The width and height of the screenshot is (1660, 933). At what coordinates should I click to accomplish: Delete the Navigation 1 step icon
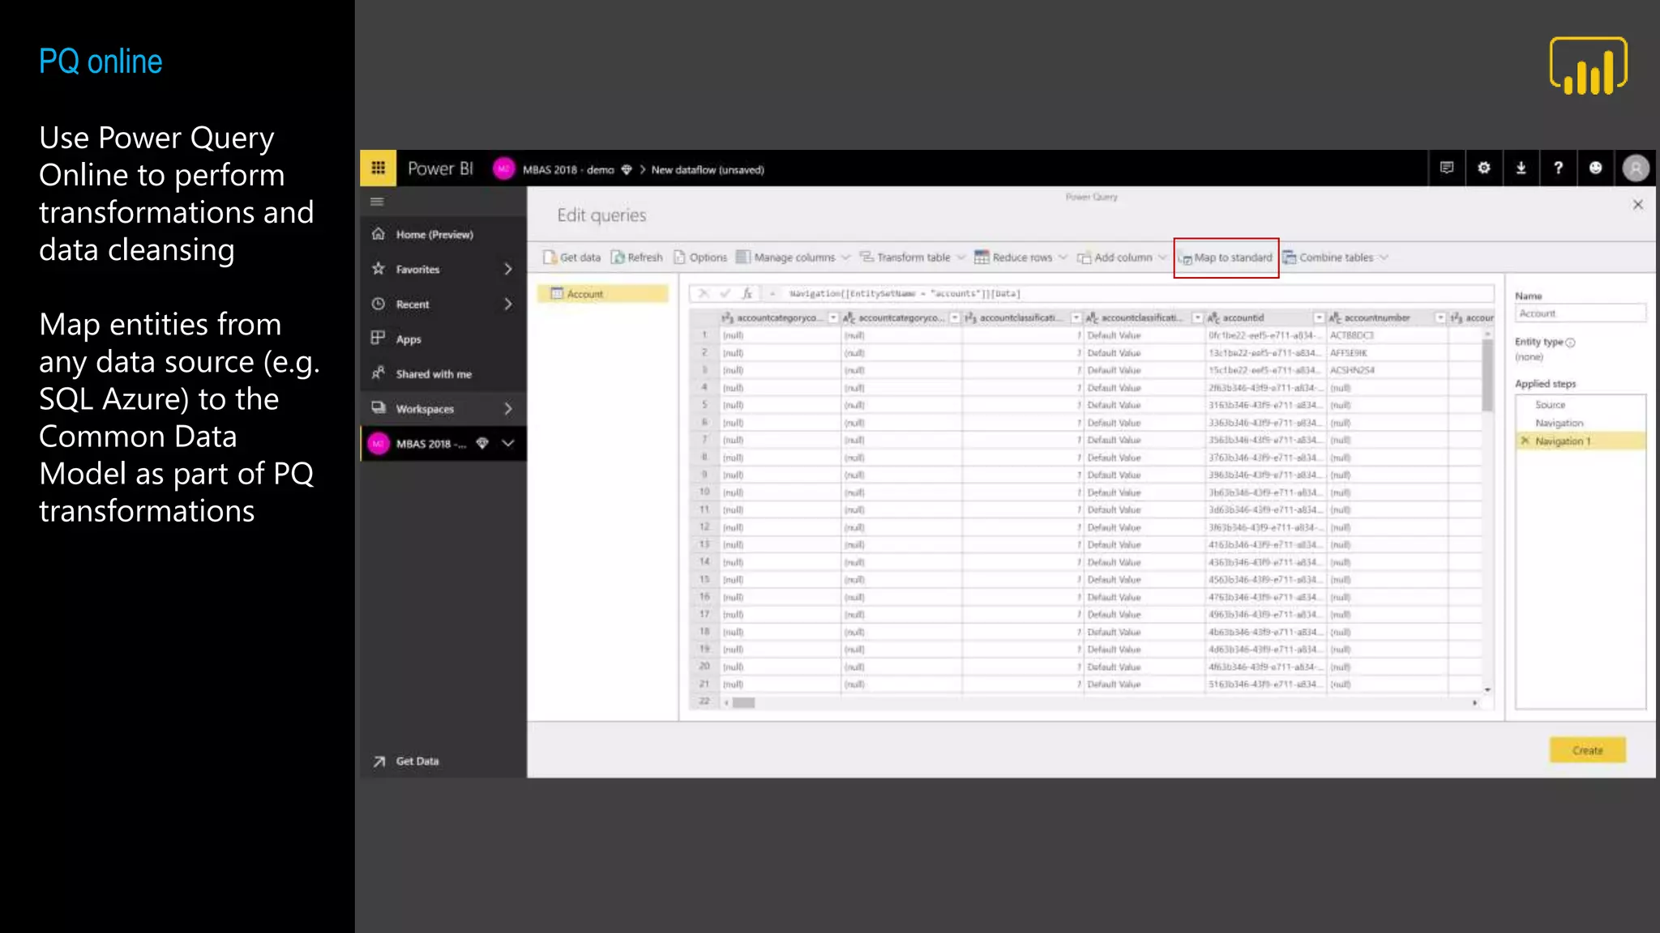click(1525, 441)
